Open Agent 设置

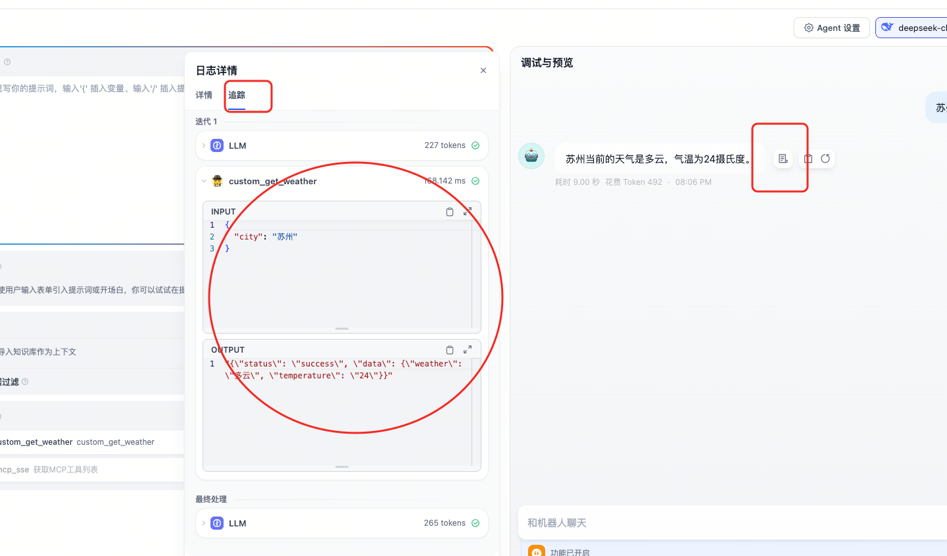click(x=831, y=28)
